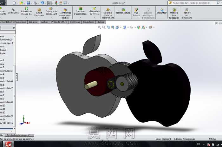The image size is (222, 147).
Task: Open the New document dropdown arrow
Action: 18,3
